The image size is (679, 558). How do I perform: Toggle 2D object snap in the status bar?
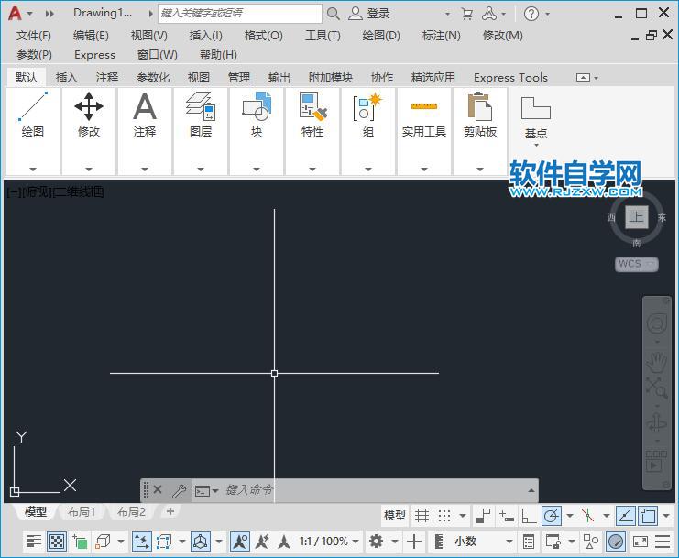(x=648, y=516)
